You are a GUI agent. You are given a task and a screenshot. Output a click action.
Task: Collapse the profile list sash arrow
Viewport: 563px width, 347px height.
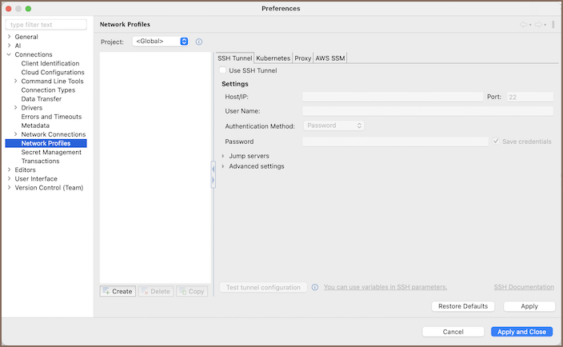tap(213, 169)
